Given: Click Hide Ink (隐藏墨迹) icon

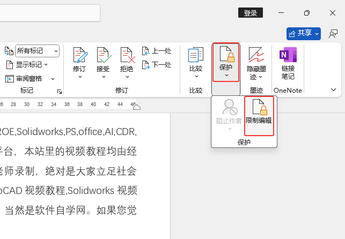Looking at the screenshot, I should 256,55.
